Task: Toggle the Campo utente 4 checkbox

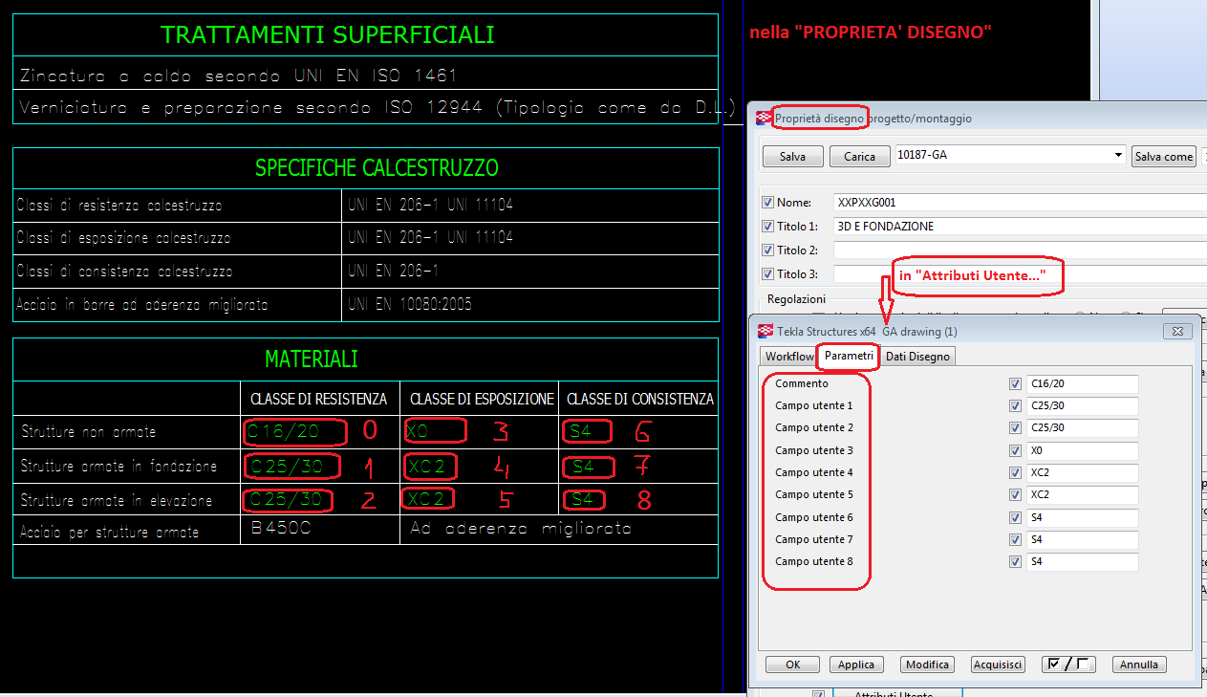Action: pos(1015,473)
